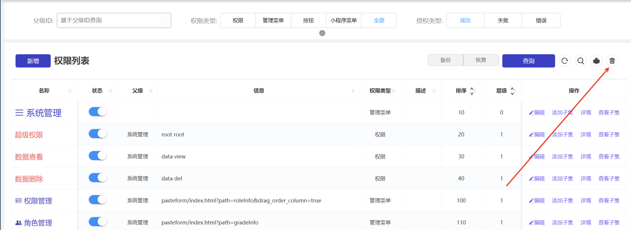Open 详情 for 角色管理 row
This screenshot has height=230, width=631.
click(x=586, y=223)
